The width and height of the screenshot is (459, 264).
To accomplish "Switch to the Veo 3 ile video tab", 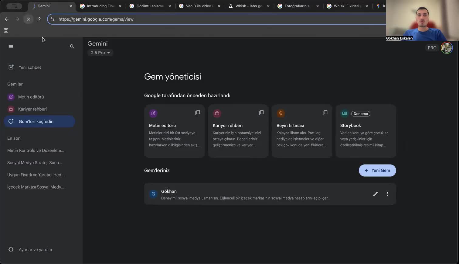I will tap(199, 6).
